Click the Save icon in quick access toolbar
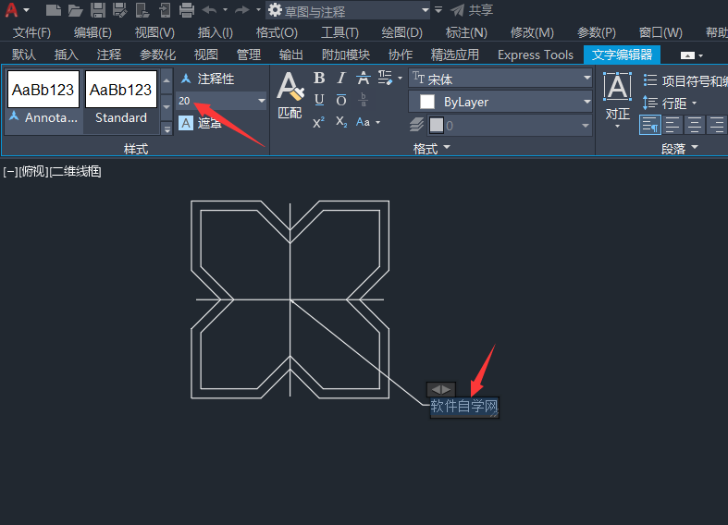Screen dimensions: 728x525 click(x=98, y=10)
